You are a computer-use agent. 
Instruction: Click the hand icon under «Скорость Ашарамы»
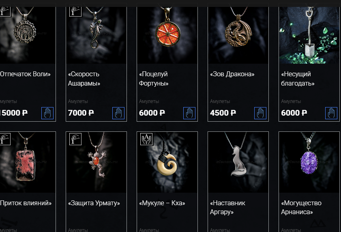click(x=118, y=113)
